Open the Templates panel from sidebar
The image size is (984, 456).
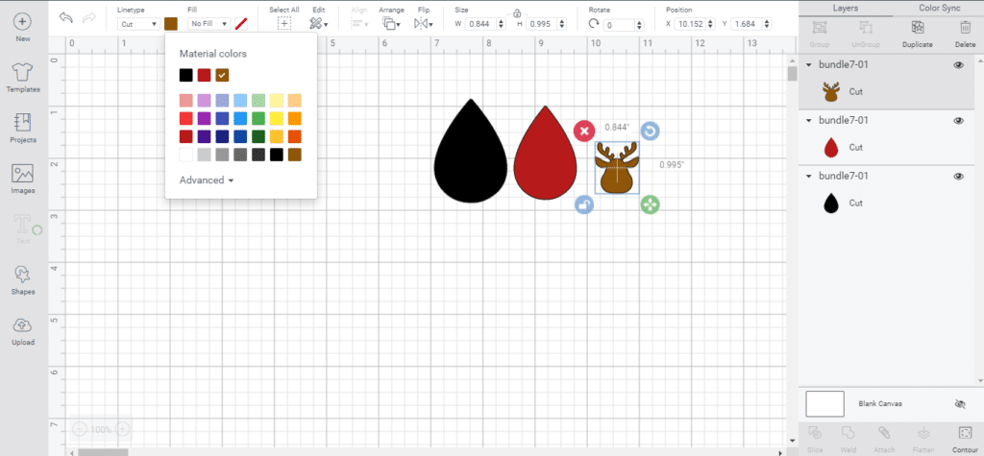23,73
